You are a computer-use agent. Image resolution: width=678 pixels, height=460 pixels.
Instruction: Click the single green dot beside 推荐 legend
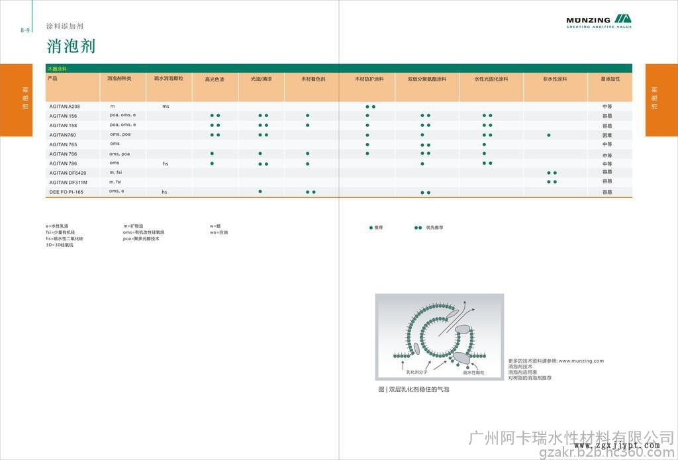(x=371, y=228)
